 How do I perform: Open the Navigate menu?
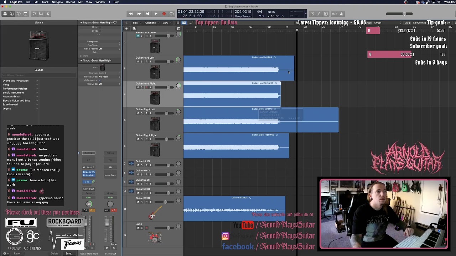57,2
